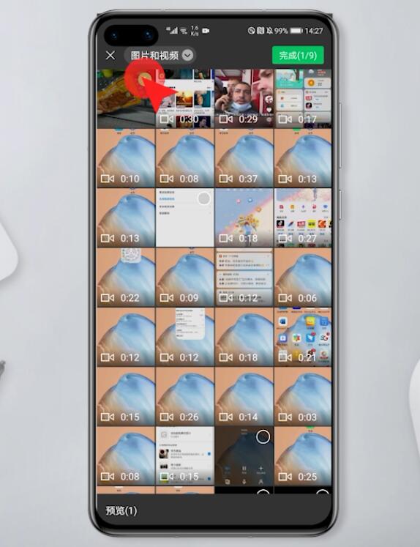Tick the selection circle on white settings screenshot

(204, 198)
